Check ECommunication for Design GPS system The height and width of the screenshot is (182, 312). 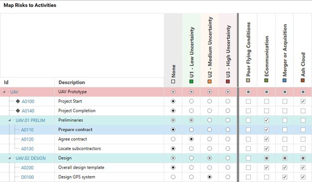(266, 177)
